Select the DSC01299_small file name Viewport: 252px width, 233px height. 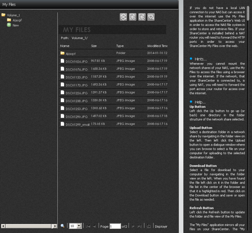point(78,125)
